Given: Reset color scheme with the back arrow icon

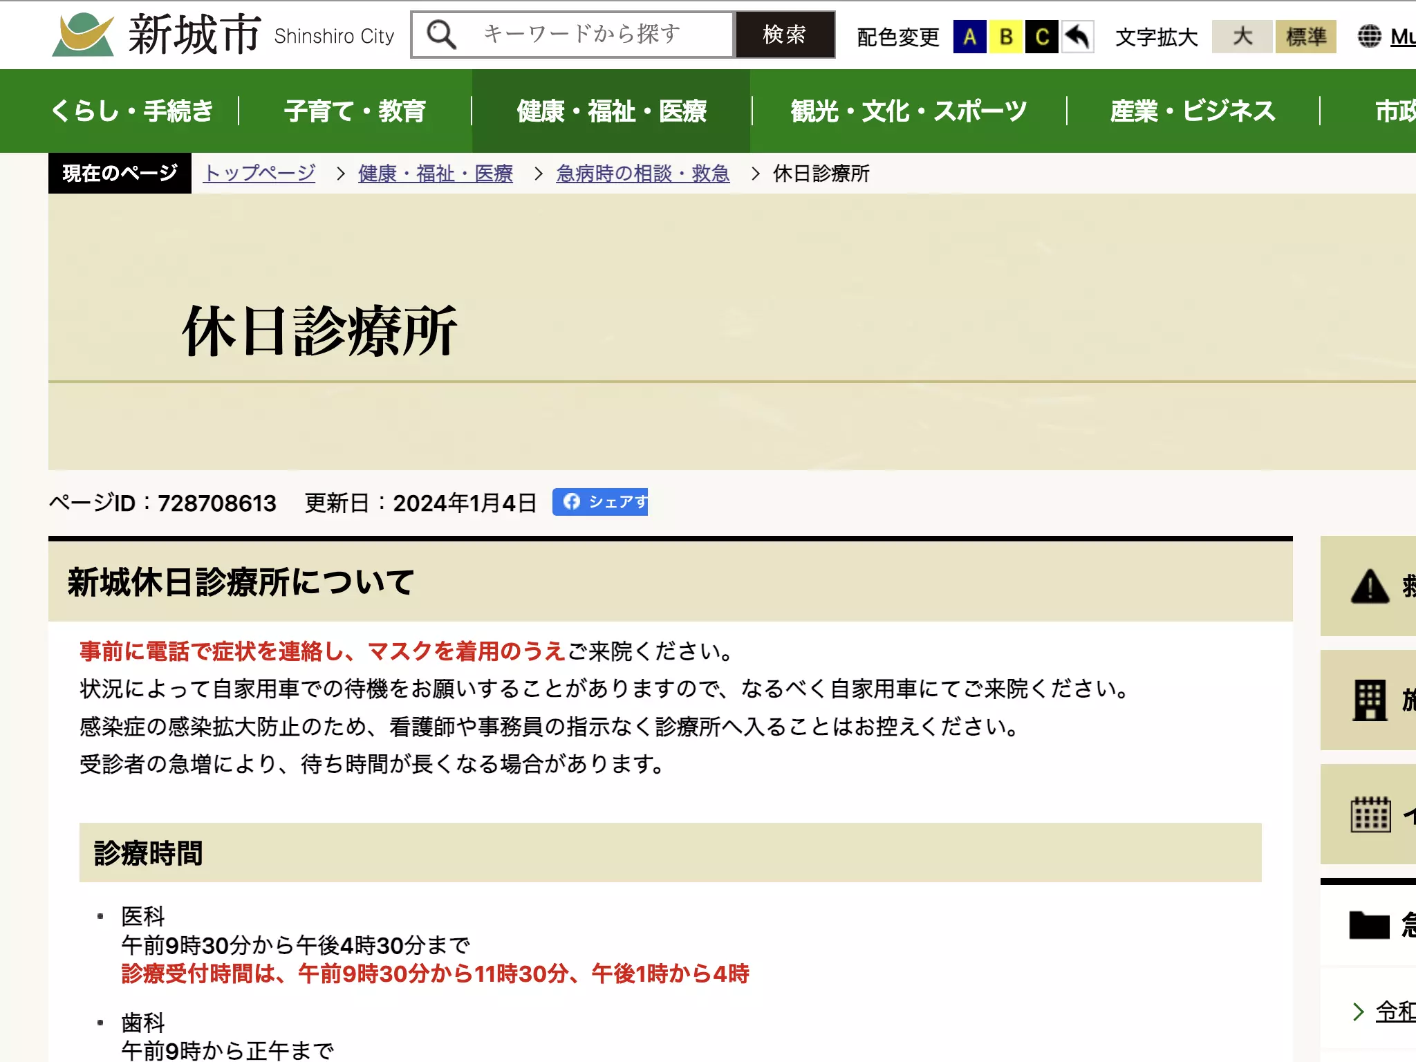Looking at the screenshot, I should (x=1078, y=37).
